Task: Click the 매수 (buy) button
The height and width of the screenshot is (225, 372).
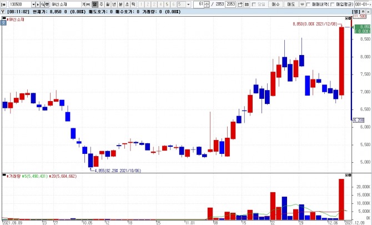Action: [x=276, y=4]
